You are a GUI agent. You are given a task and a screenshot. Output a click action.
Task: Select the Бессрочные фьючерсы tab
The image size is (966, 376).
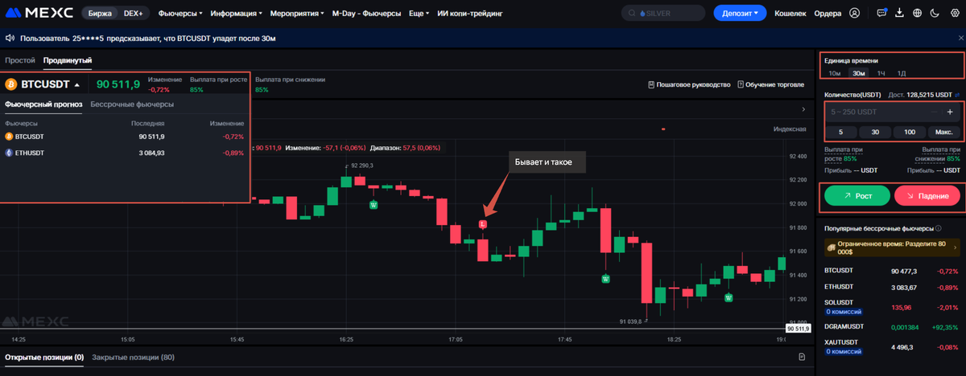[x=132, y=104]
